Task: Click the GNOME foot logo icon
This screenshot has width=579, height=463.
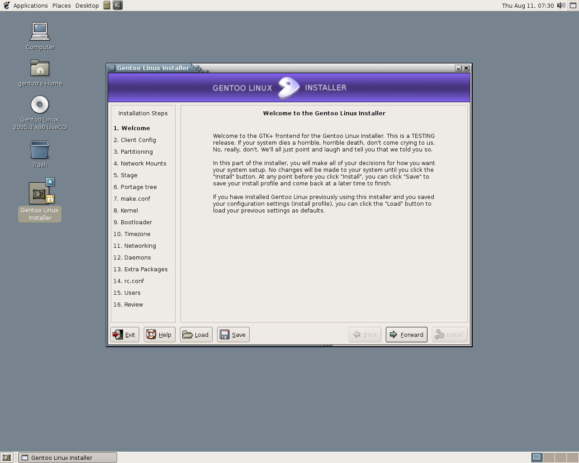Action: tap(6, 5)
